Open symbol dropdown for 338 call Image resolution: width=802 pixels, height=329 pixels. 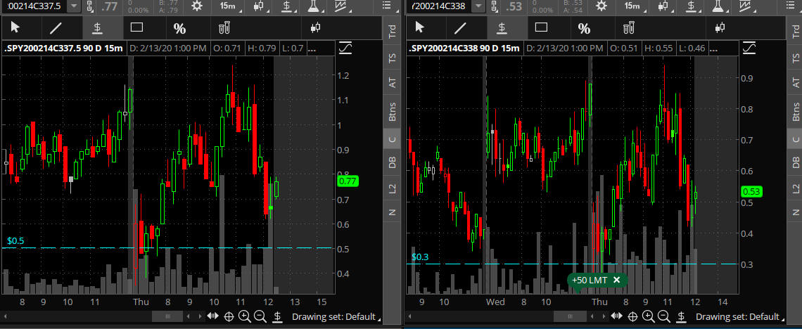pos(478,6)
